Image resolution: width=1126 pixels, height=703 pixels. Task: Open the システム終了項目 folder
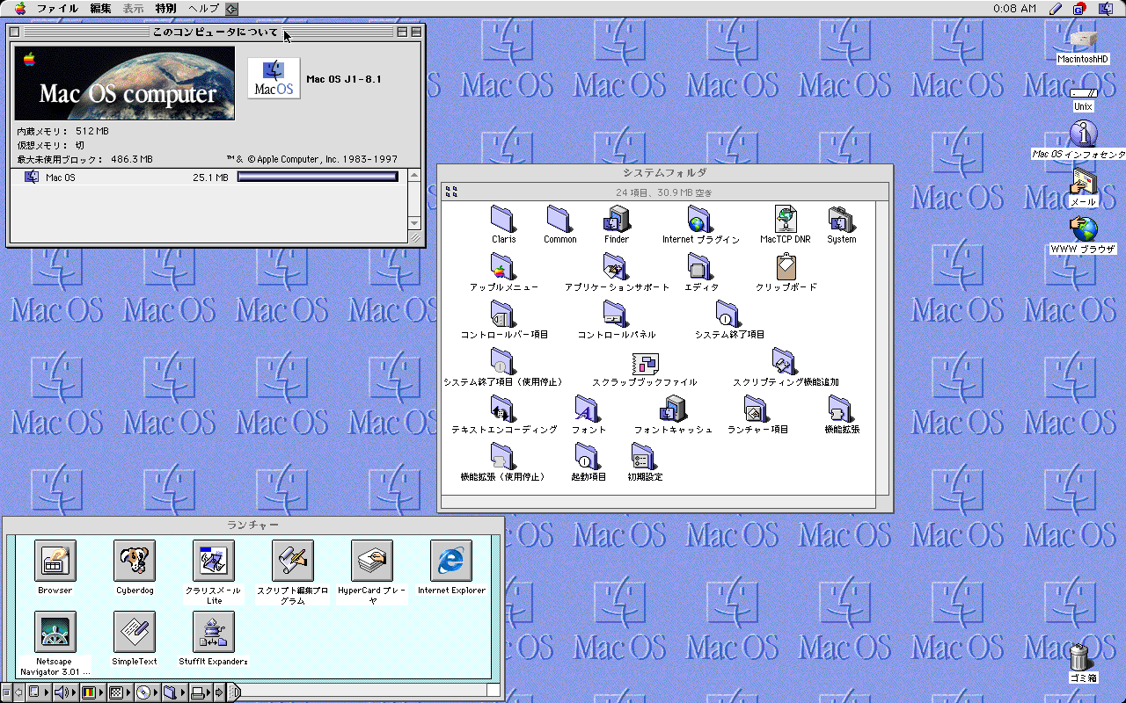coord(728,314)
